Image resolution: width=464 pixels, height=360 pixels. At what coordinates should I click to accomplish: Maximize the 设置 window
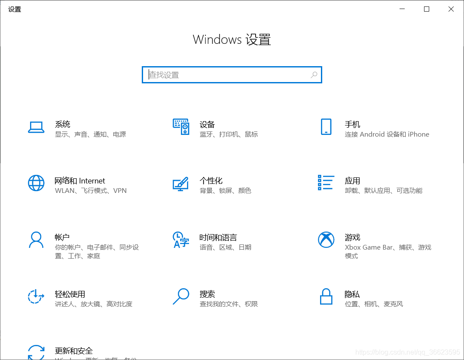coord(427,9)
